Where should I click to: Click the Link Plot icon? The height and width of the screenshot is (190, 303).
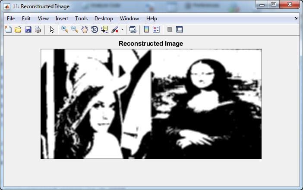tap(133, 30)
